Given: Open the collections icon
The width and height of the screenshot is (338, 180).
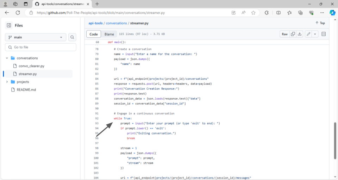Looking at the screenshot, I should pos(300,13).
